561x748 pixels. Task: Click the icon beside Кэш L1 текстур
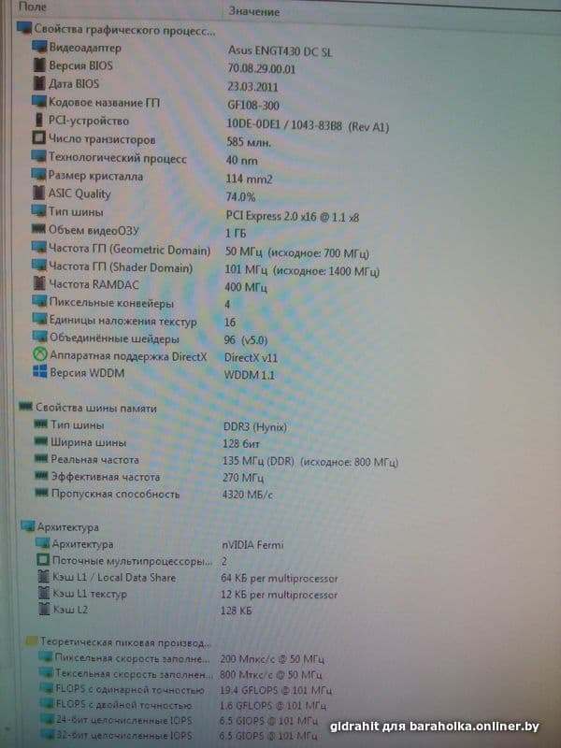pos(44,593)
